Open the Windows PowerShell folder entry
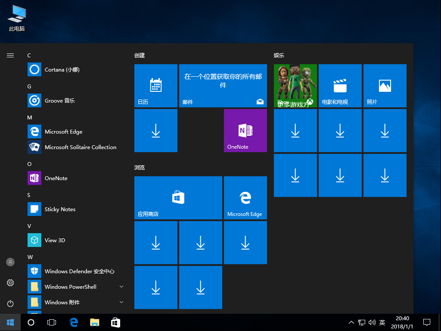The width and height of the screenshot is (441, 331). [x=76, y=287]
